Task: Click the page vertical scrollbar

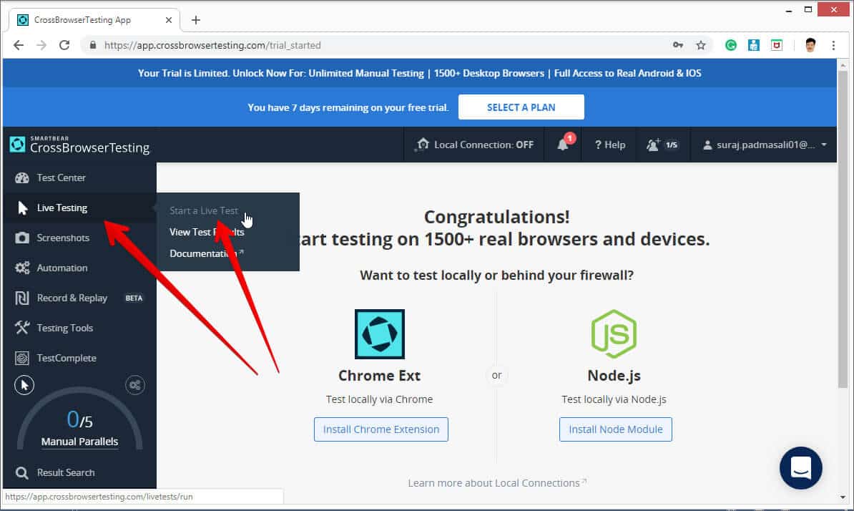Action: click(843, 229)
